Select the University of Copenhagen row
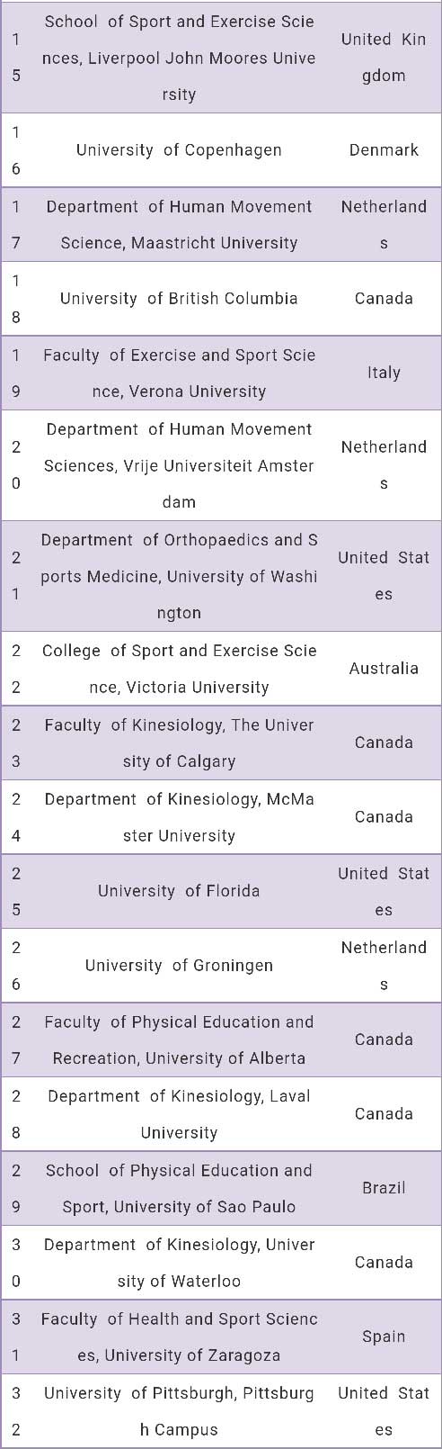442x1449 pixels. tap(221, 150)
